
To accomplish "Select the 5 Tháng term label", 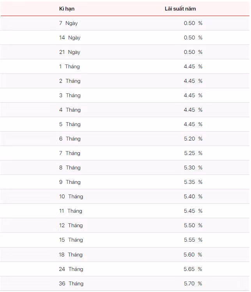I will click(70, 124).
